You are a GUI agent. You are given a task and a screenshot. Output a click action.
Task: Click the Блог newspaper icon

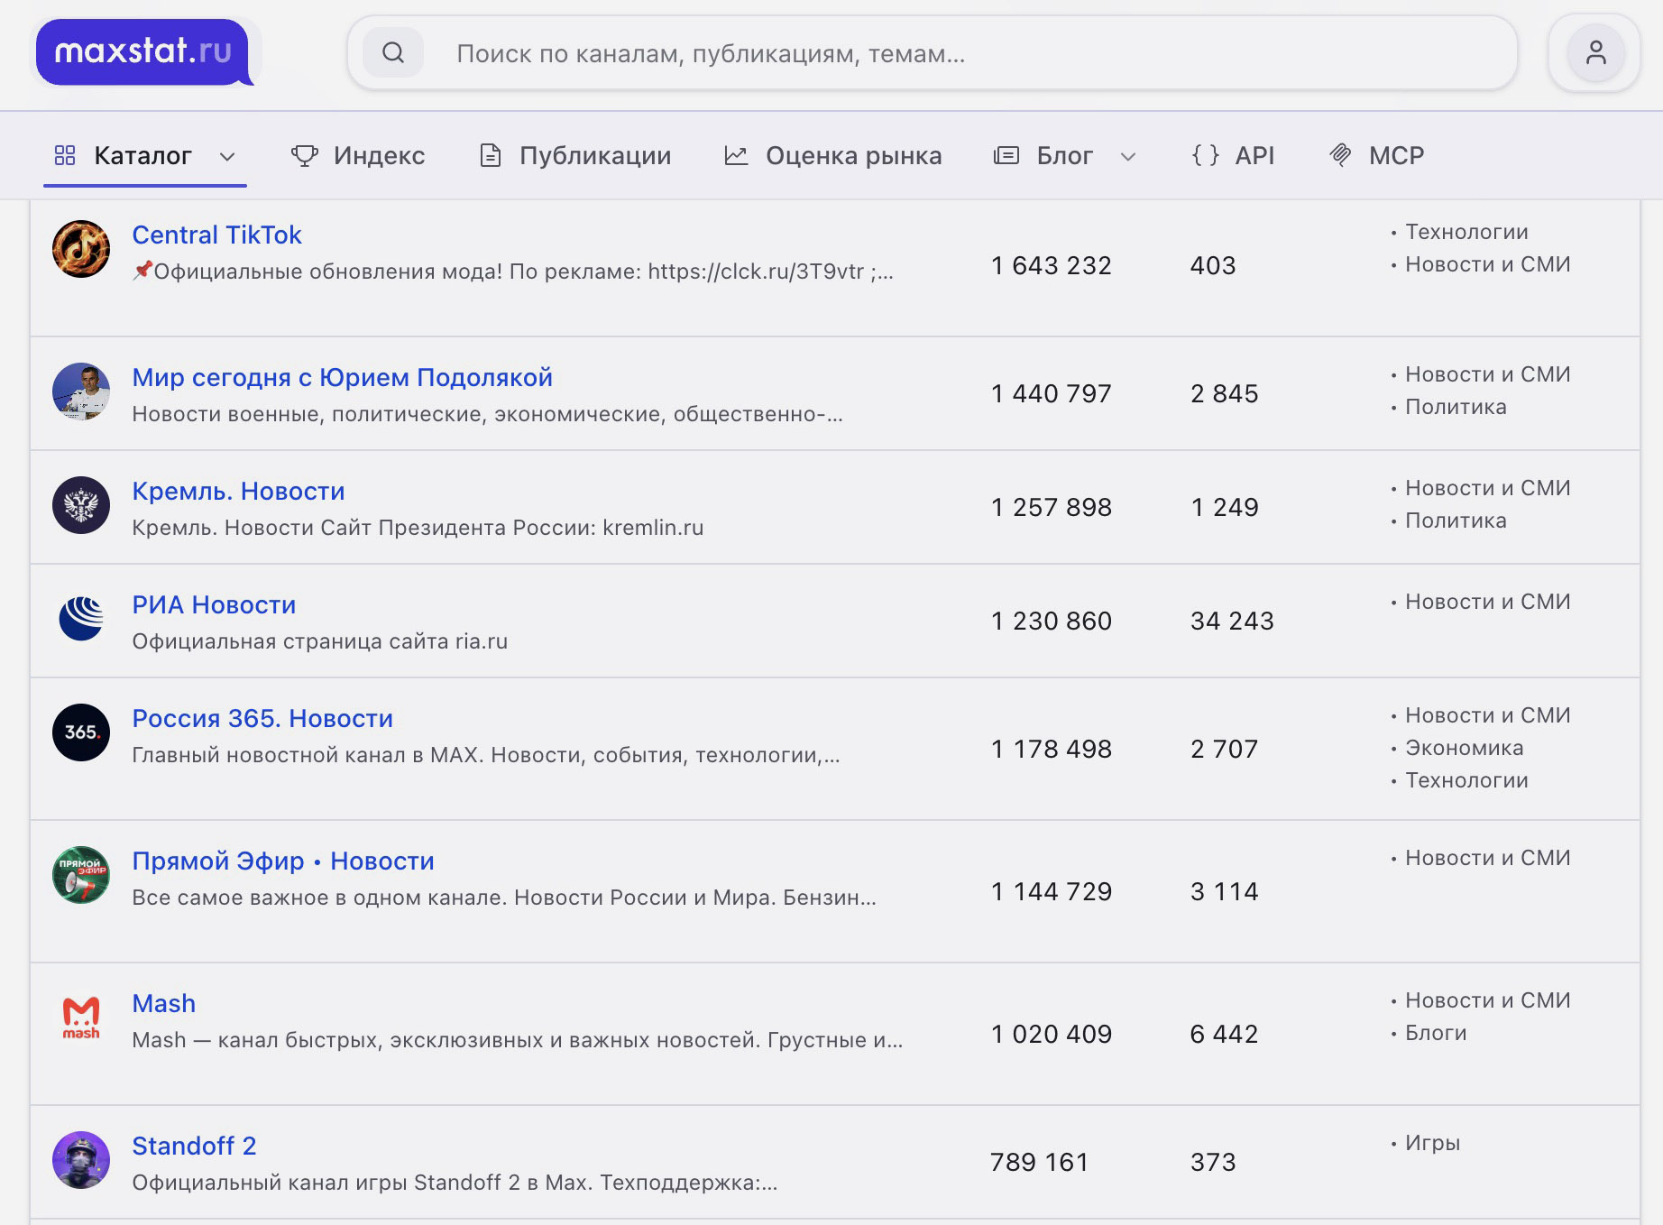pos(1006,155)
